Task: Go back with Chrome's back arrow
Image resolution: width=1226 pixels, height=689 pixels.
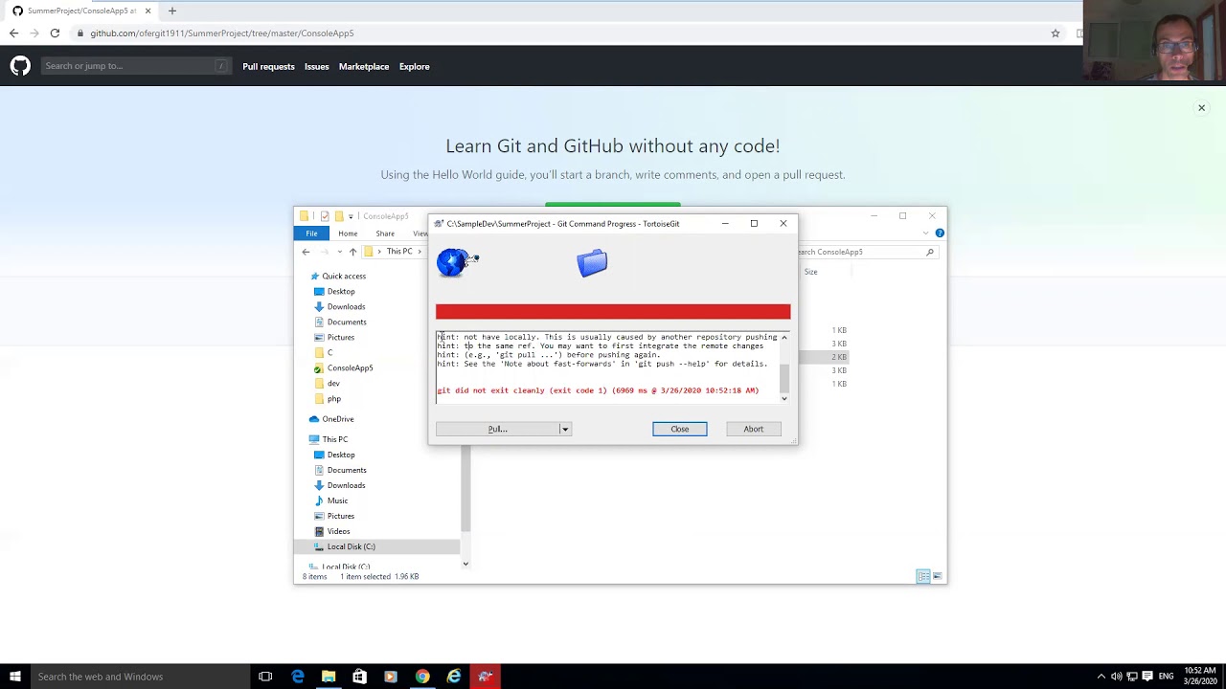Action: tap(13, 33)
